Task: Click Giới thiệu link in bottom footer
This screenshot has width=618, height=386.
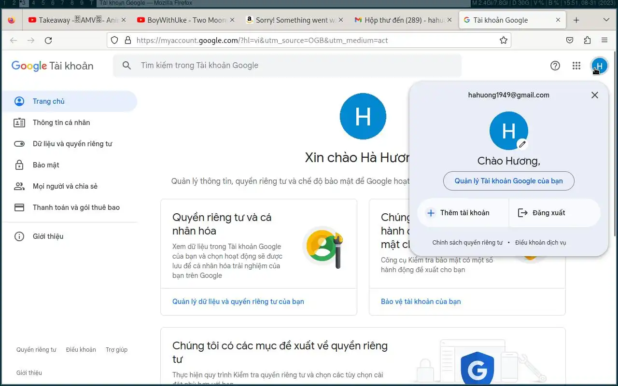Action: click(29, 373)
